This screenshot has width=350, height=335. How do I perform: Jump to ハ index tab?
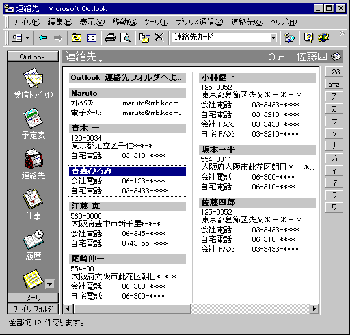click(x=334, y=158)
